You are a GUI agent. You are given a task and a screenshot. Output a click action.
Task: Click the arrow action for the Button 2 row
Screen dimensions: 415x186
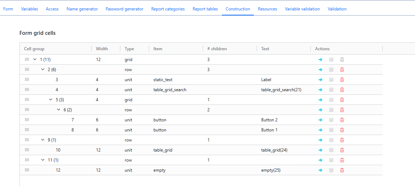[320, 120]
